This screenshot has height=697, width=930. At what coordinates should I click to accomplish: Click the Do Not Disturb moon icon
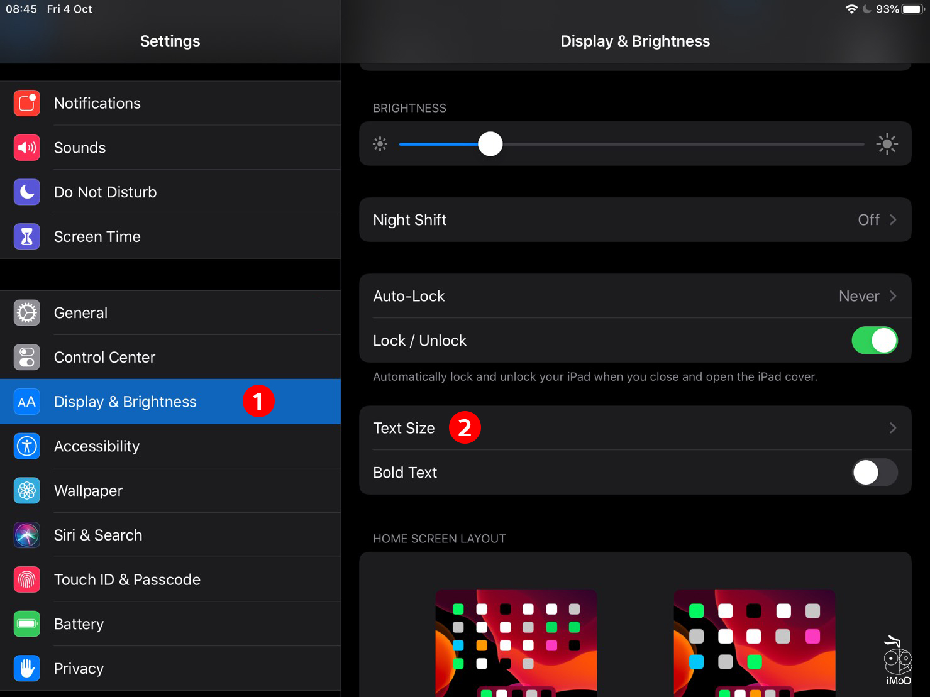coord(26,192)
